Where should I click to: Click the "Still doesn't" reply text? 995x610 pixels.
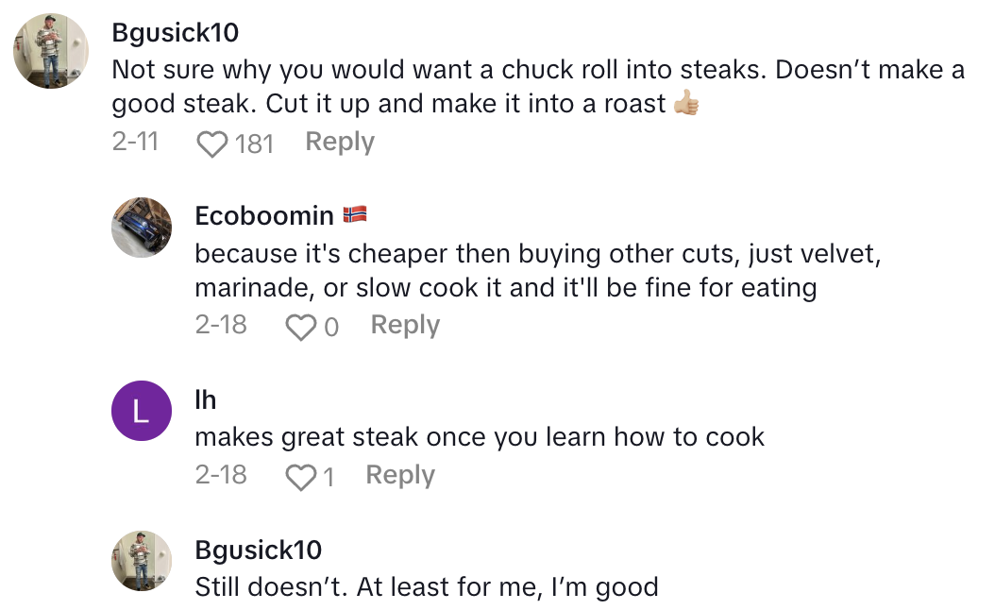pyautogui.click(x=426, y=586)
